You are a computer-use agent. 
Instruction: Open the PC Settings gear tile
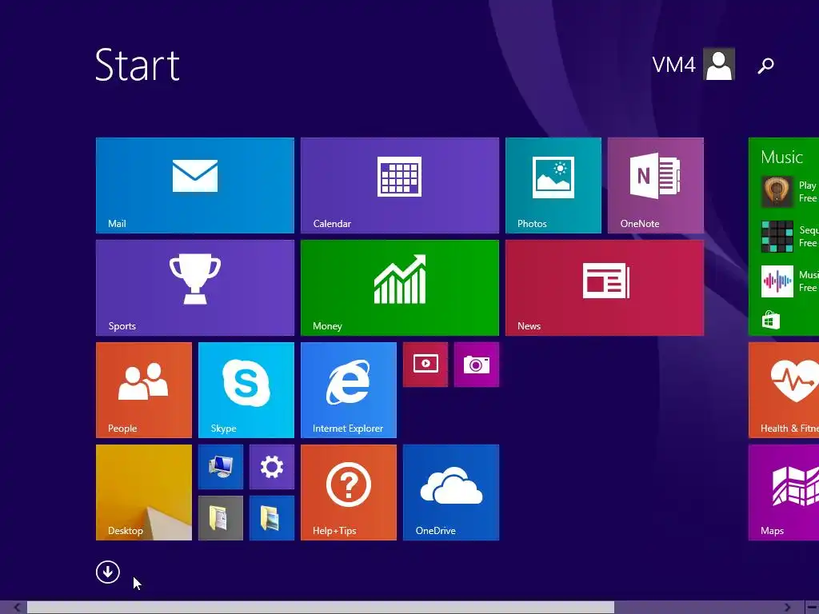click(272, 467)
